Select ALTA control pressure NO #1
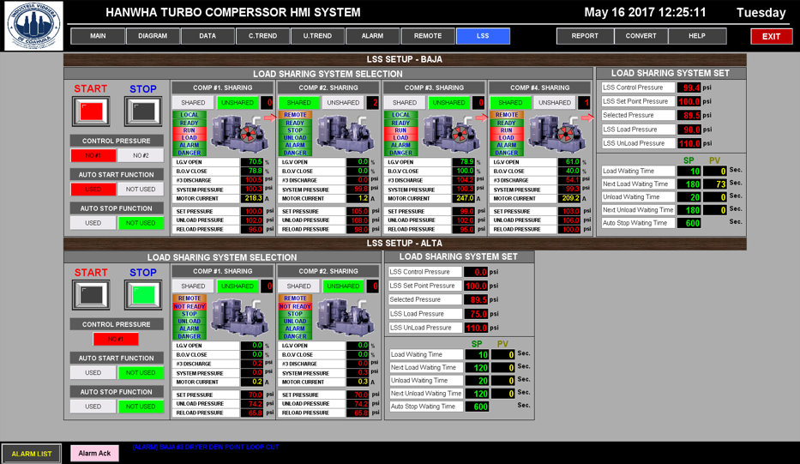 click(116, 339)
